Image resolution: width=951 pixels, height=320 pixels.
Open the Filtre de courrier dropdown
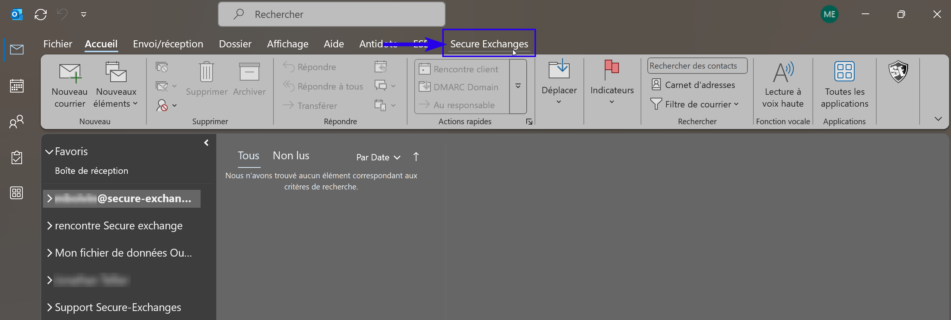tap(695, 104)
